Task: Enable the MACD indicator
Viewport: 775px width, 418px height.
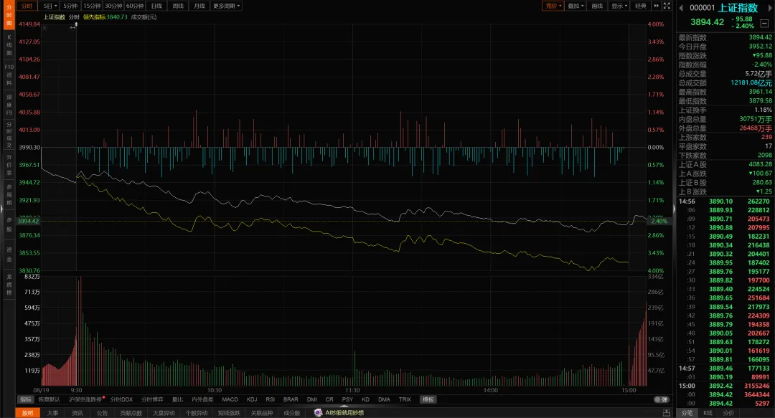Action: pyautogui.click(x=230, y=400)
